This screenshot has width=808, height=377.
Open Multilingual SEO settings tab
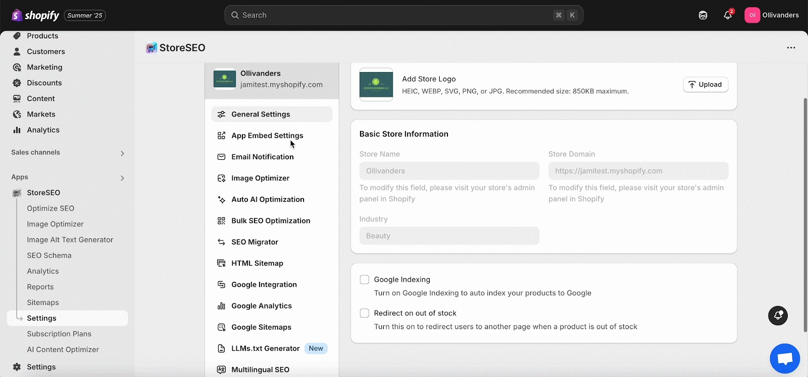click(272, 369)
